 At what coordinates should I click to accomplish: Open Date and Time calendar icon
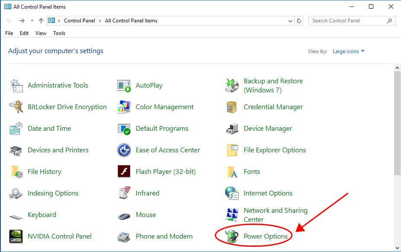tap(16, 129)
